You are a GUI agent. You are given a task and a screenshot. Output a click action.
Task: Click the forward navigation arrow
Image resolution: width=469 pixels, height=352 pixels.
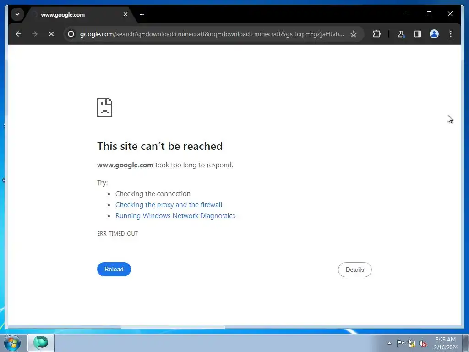pyautogui.click(x=35, y=34)
